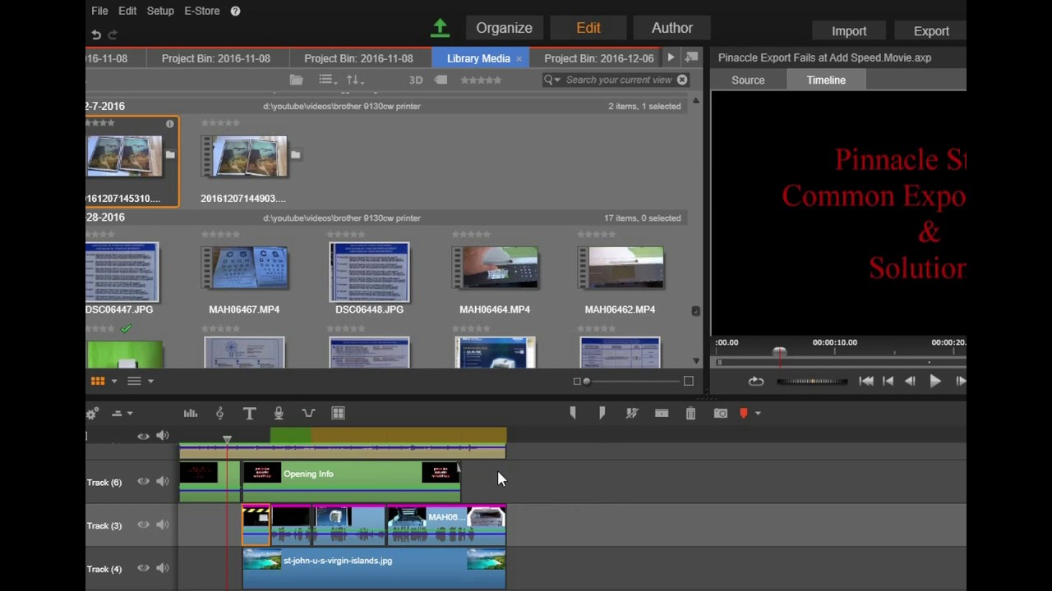This screenshot has width=1052, height=591.
Task: Open the Setup menu
Action: (x=160, y=11)
